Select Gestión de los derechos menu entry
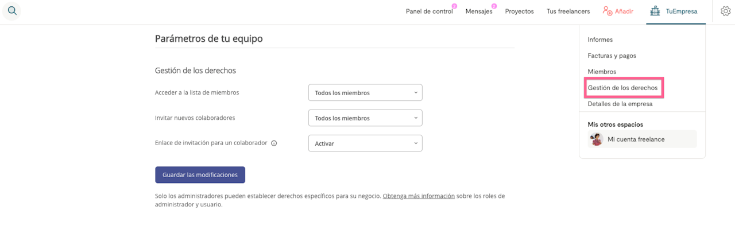The image size is (735, 234). [x=622, y=88]
